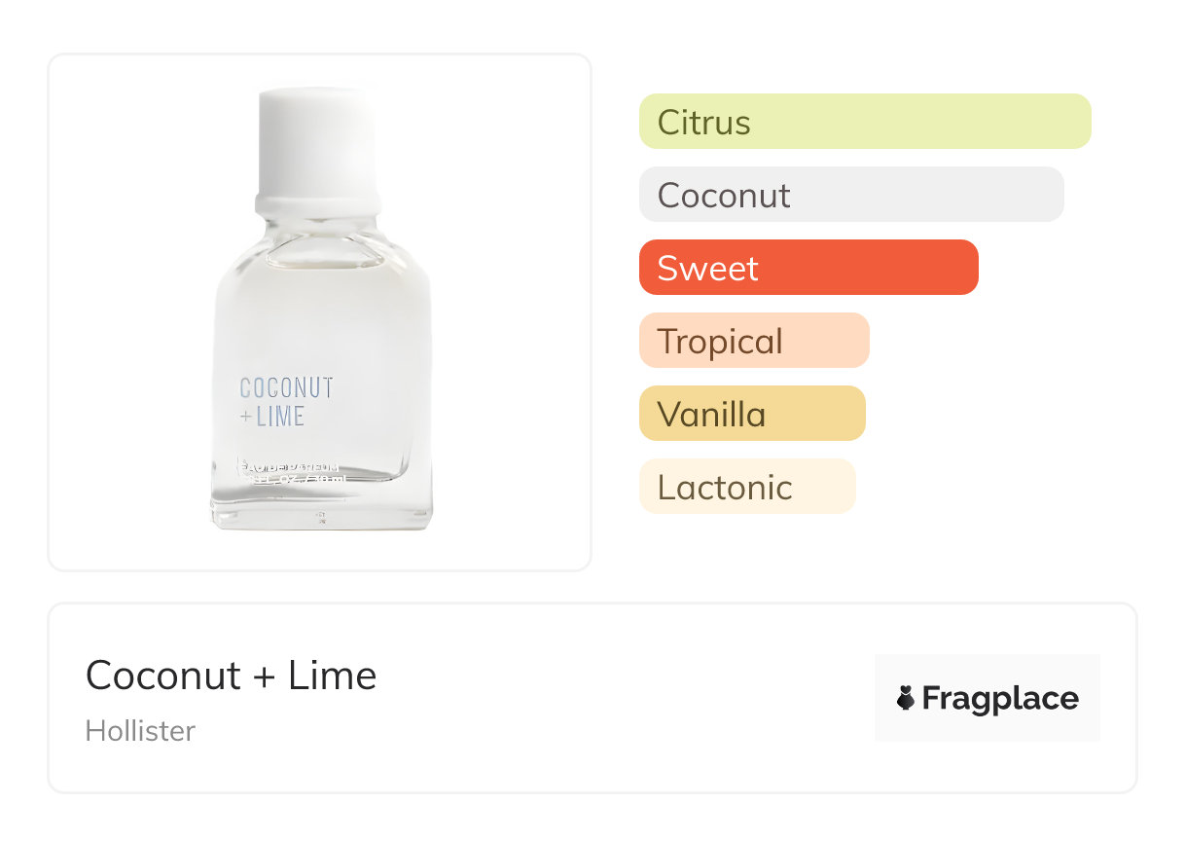Click 'COCONUT' printed on the bottle
This screenshot has width=1185, height=841.
(286, 387)
